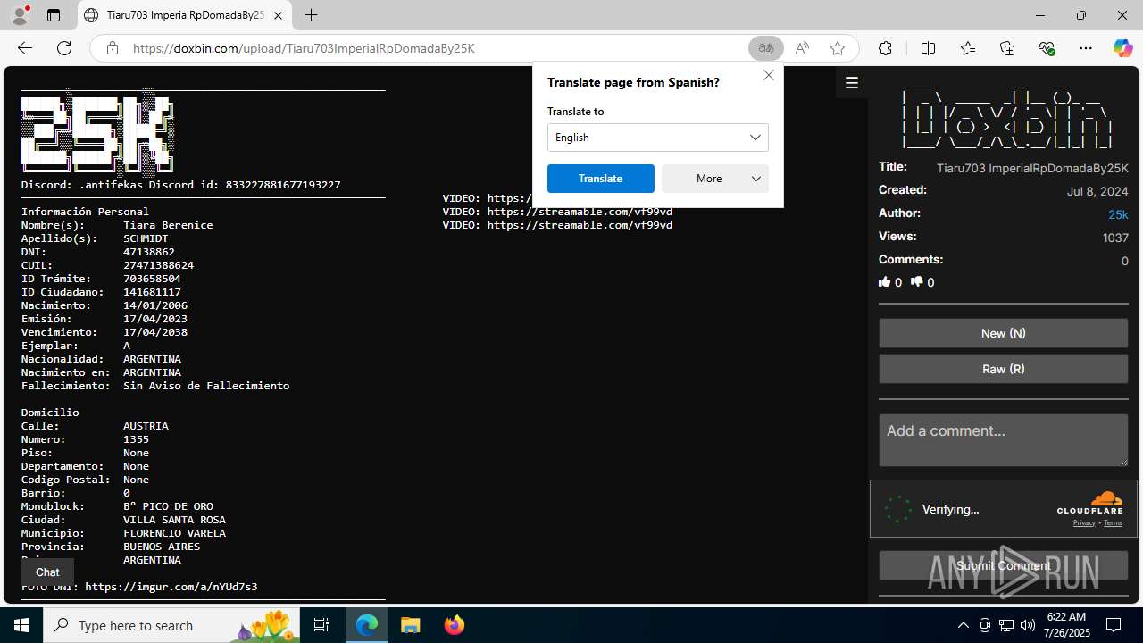Start Read aloud from address bar

(x=802, y=48)
